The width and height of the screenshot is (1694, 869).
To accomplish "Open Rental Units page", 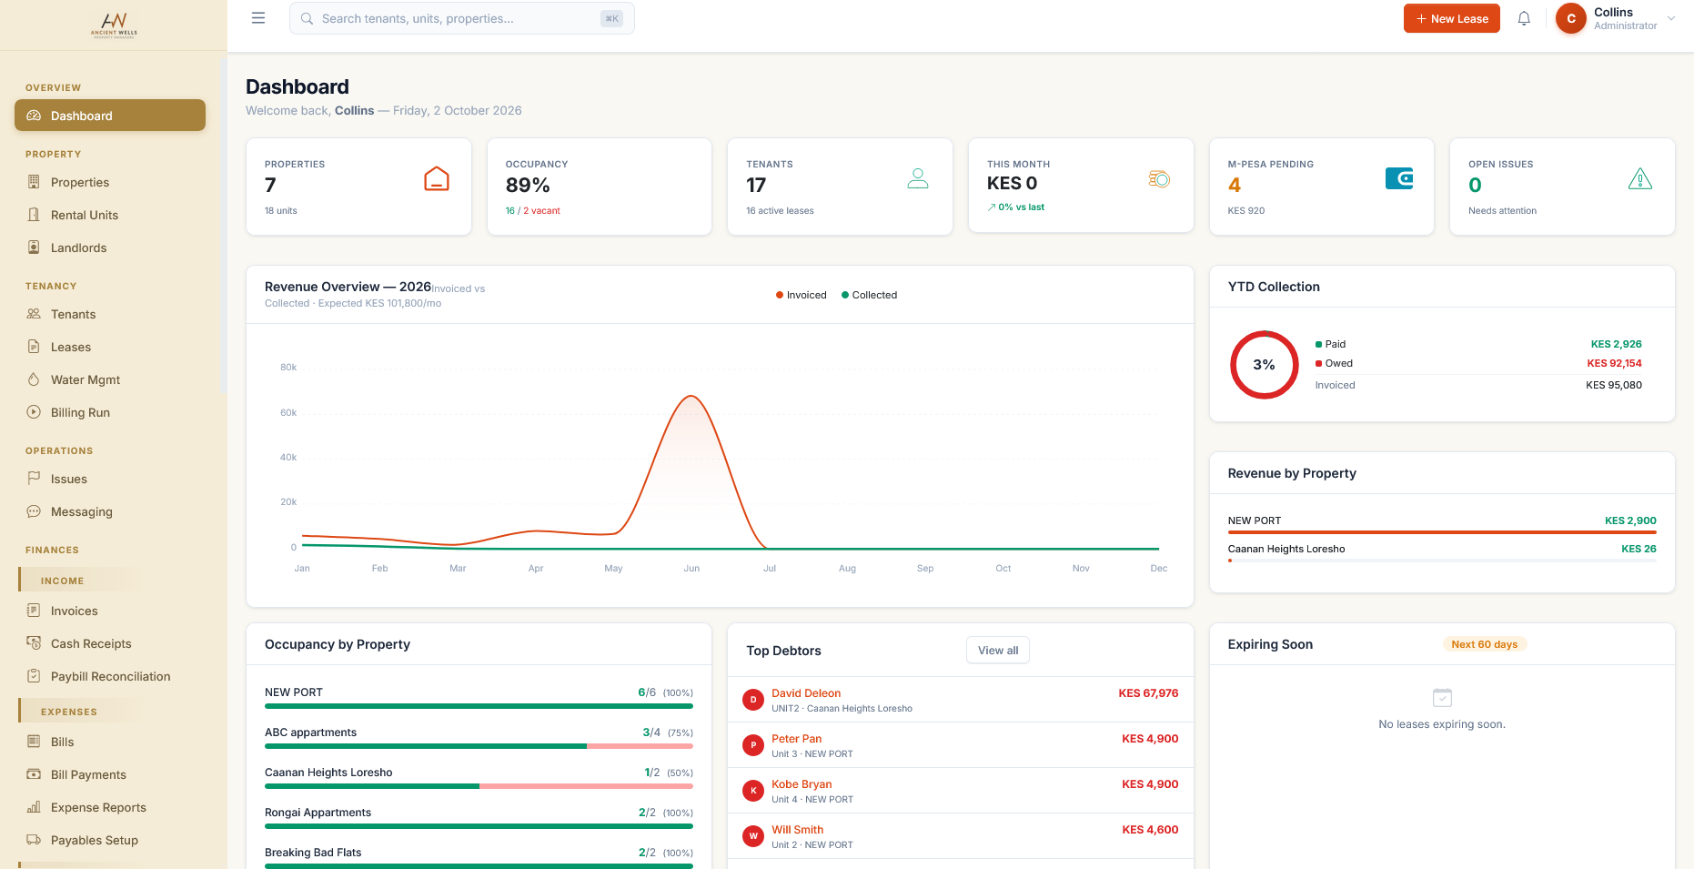I will 110,215.
